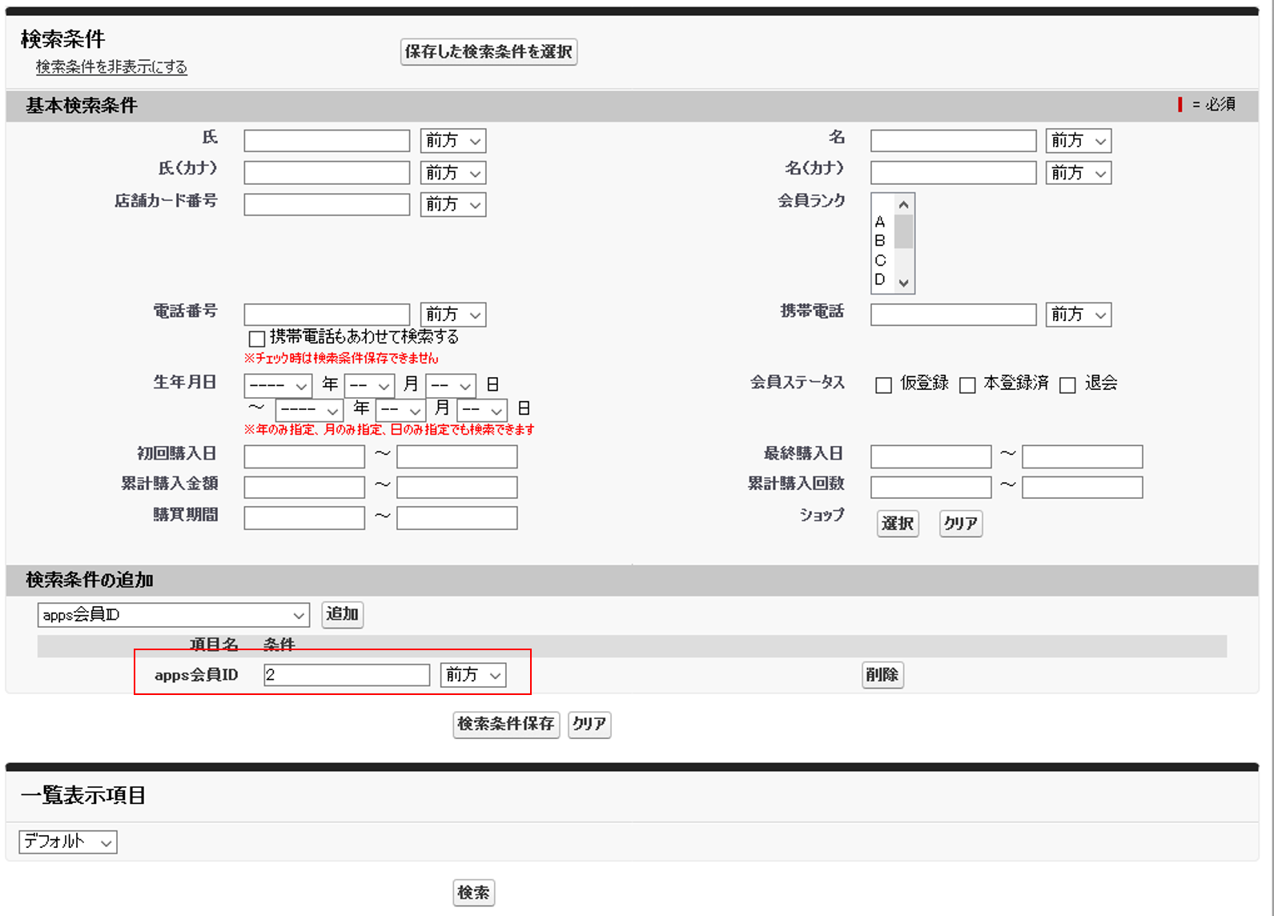1274x916 pixels.
Task: Click the ショップ 選択 button
Action: click(897, 524)
